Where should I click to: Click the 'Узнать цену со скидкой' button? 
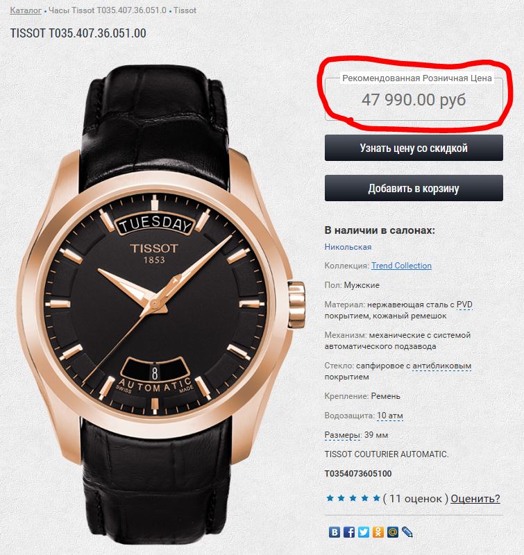[x=414, y=148]
